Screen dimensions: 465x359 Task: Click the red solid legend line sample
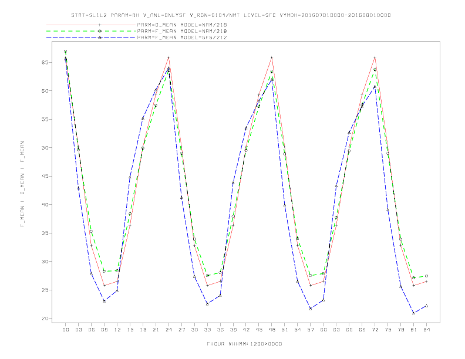pyautogui.click(x=91, y=25)
